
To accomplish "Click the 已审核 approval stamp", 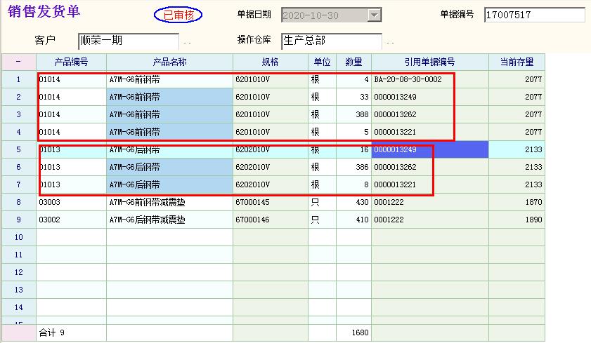I will (178, 15).
